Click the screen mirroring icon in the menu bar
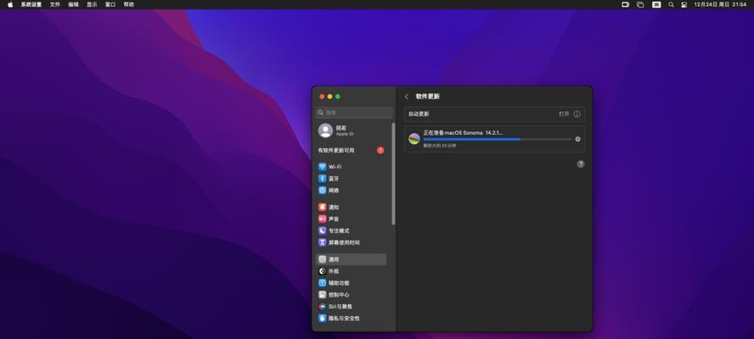Screen dimensions: 754x339 pyautogui.click(x=626, y=4)
